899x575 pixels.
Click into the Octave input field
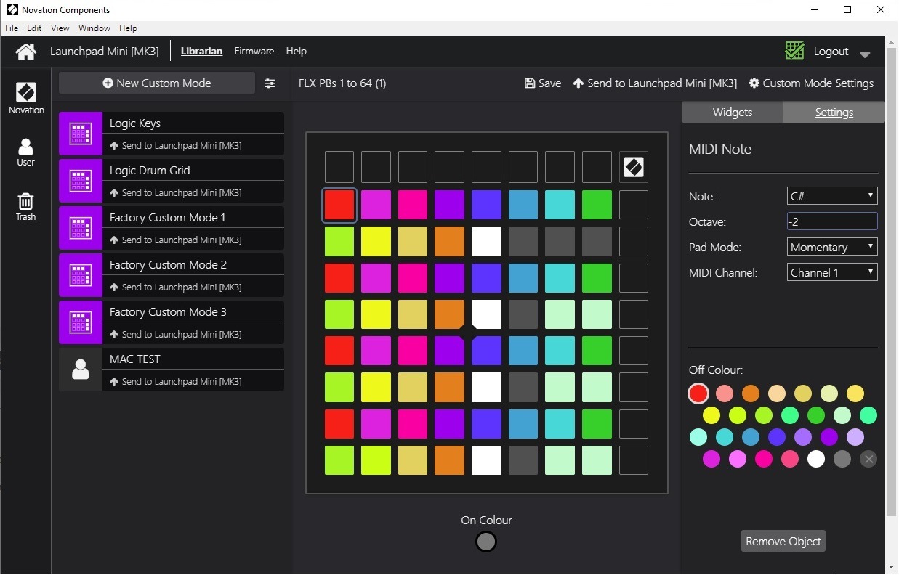[833, 221]
